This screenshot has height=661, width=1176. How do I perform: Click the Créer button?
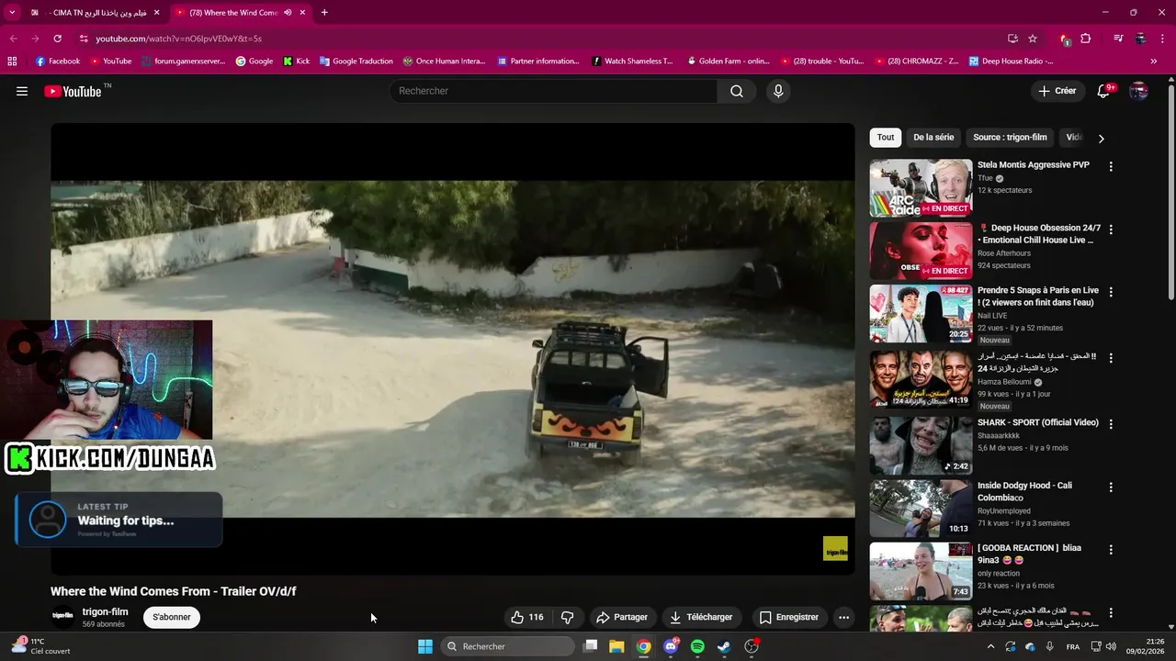[x=1057, y=91]
